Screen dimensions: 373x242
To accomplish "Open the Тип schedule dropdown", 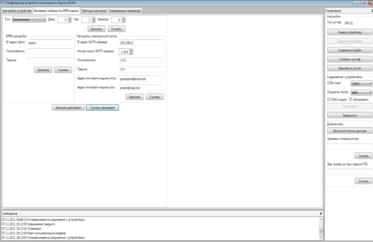I will click(x=29, y=20).
